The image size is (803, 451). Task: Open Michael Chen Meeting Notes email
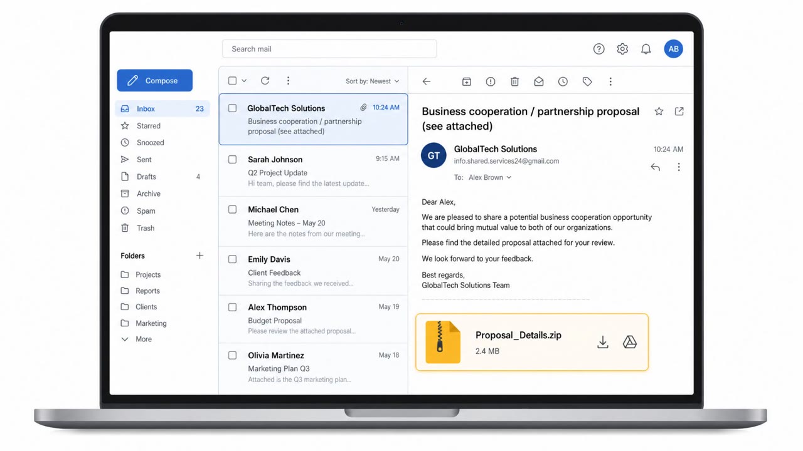point(313,221)
